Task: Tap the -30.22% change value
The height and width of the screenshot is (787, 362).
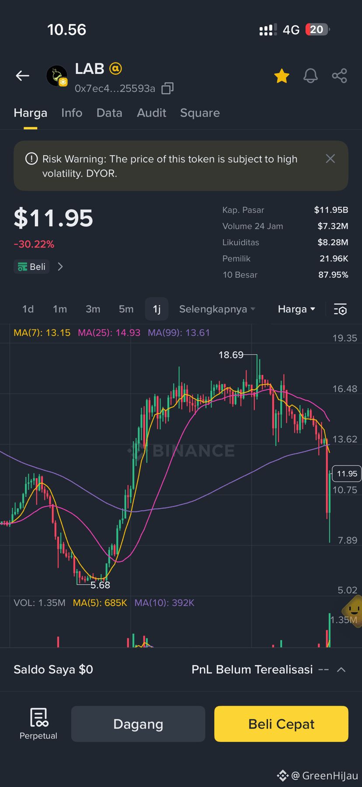Action: (x=34, y=244)
